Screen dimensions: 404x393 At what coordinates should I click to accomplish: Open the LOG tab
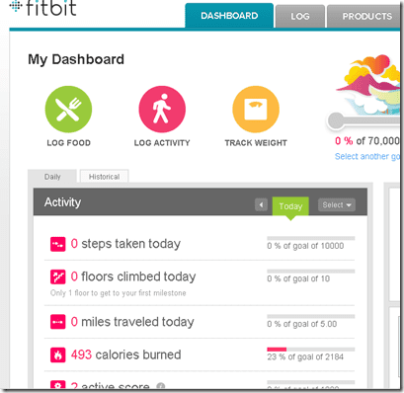pyautogui.click(x=300, y=16)
